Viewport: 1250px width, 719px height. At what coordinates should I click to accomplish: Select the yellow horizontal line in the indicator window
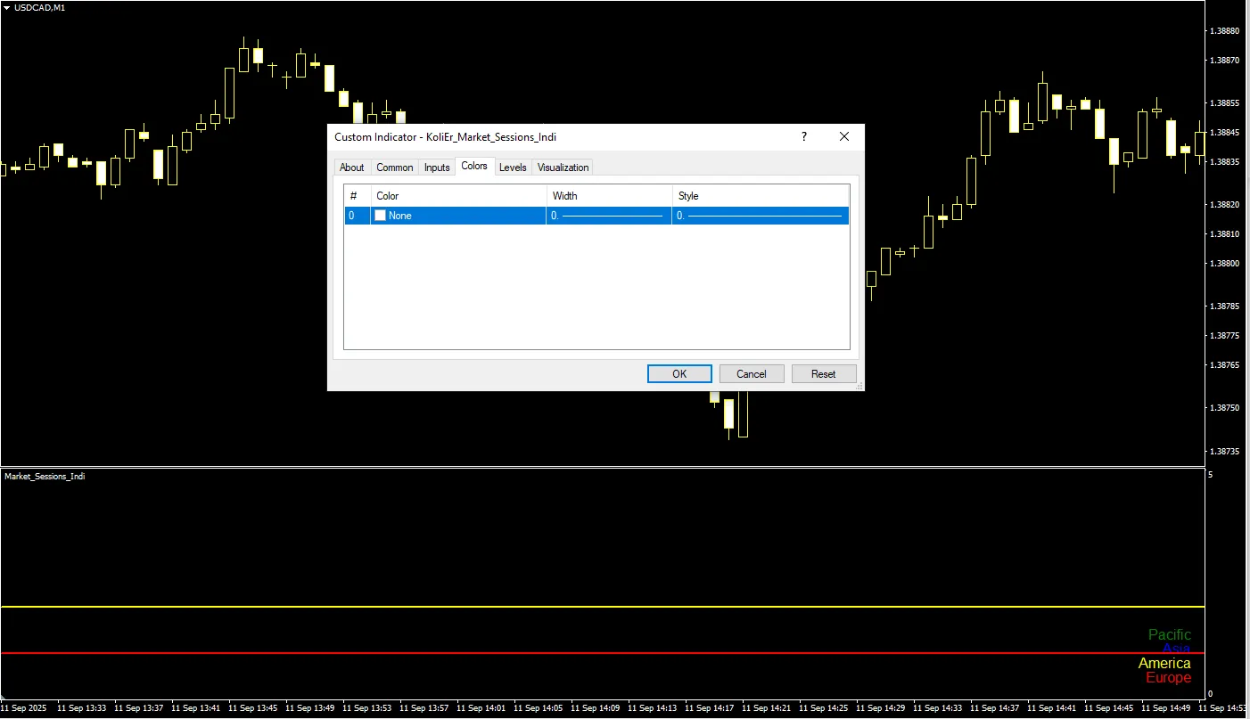click(535, 607)
